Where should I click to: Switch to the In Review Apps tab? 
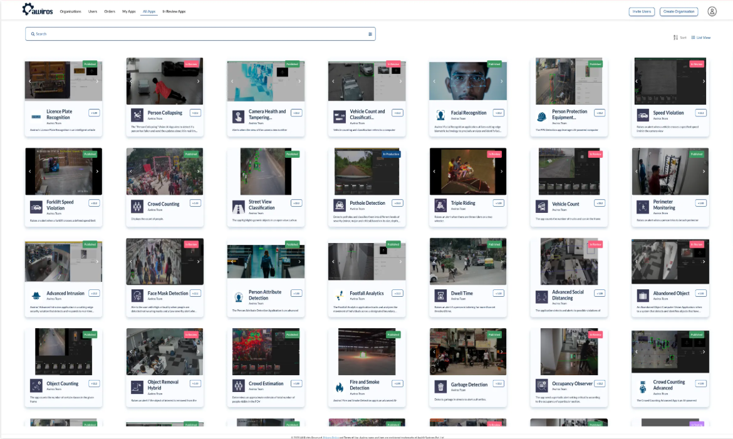point(174,12)
